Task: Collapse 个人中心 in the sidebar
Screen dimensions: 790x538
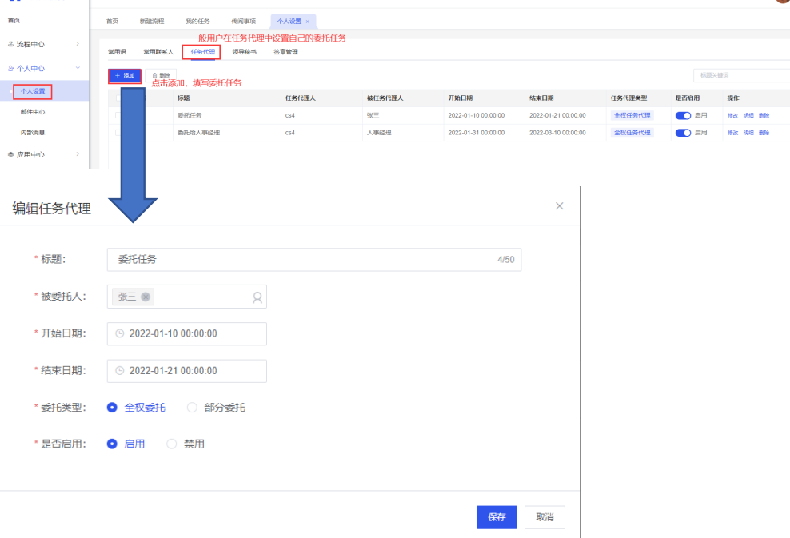Action: pyautogui.click(x=43, y=69)
